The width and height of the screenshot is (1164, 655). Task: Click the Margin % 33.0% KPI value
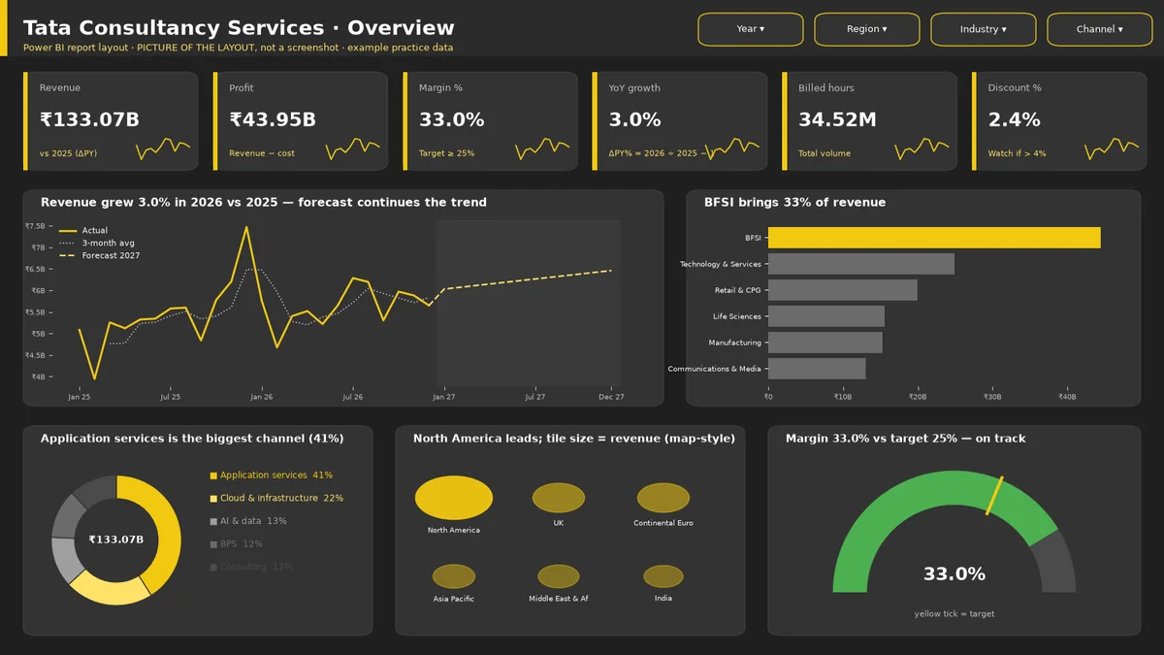[451, 120]
